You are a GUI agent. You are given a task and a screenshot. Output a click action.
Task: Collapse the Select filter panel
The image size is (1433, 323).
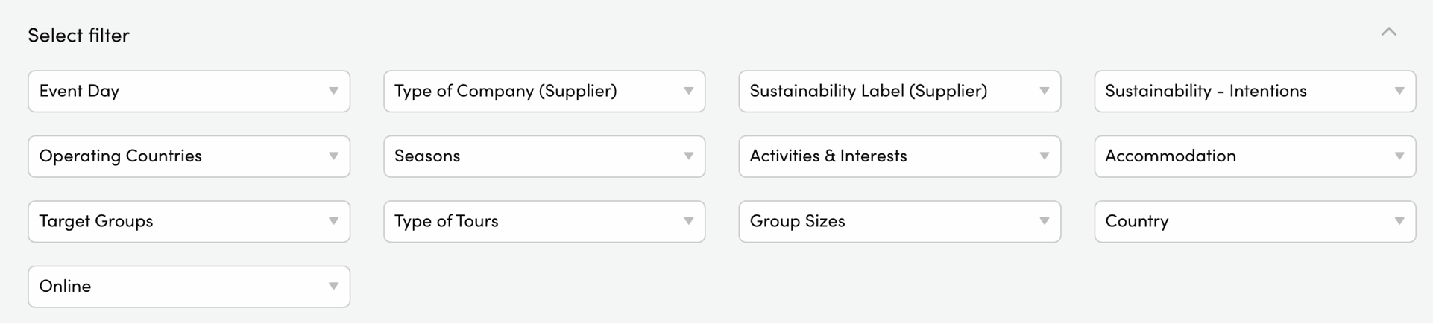pos(1388,32)
